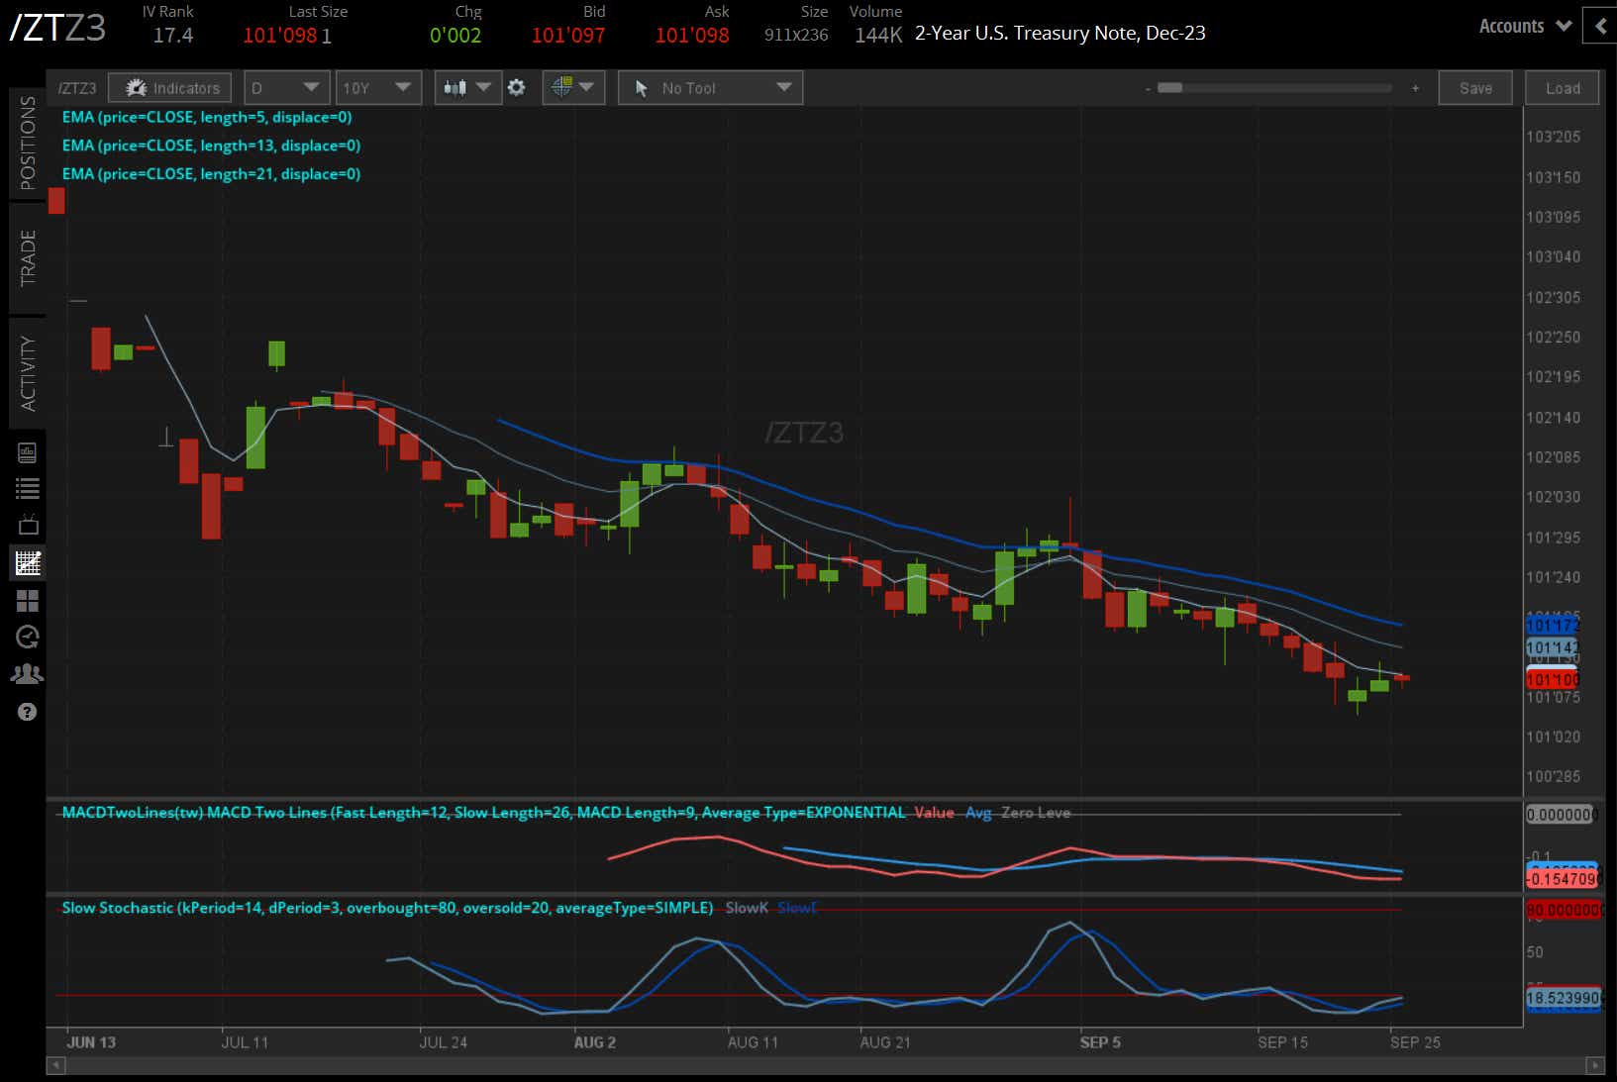Click the zoom out minus sign

(1148, 89)
